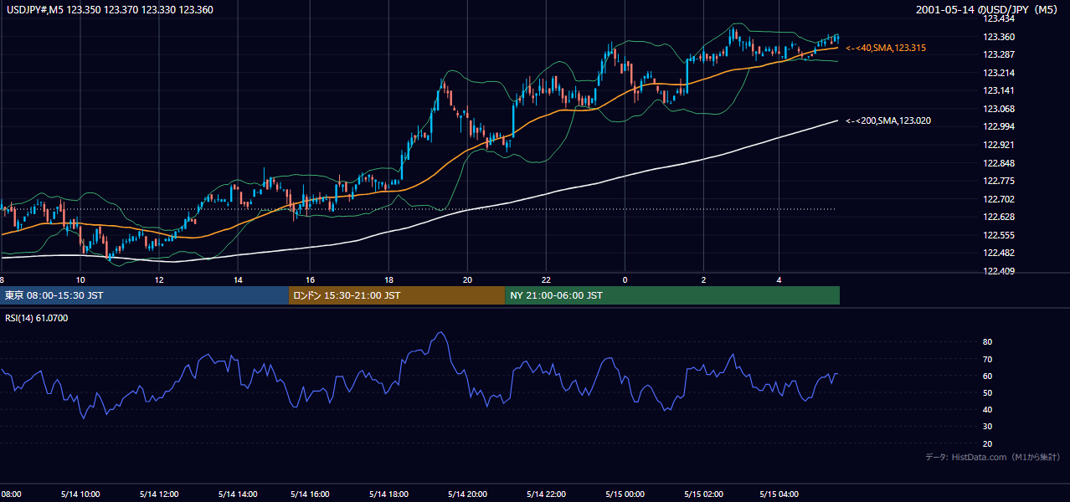Select the 40 SMA label reading 123.315

[886, 49]
